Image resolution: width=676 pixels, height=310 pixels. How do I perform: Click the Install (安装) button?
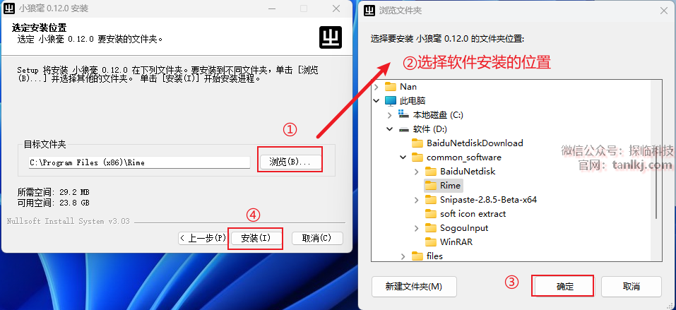click(256, 238)
